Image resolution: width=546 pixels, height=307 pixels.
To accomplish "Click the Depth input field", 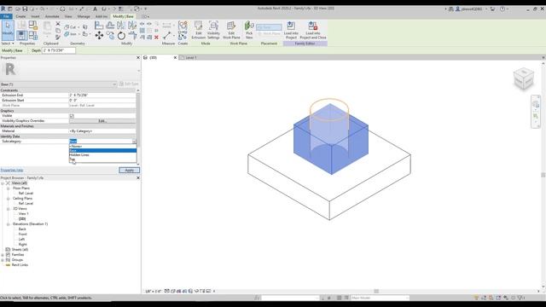I will pyautogui.click(x=59, y=50).
